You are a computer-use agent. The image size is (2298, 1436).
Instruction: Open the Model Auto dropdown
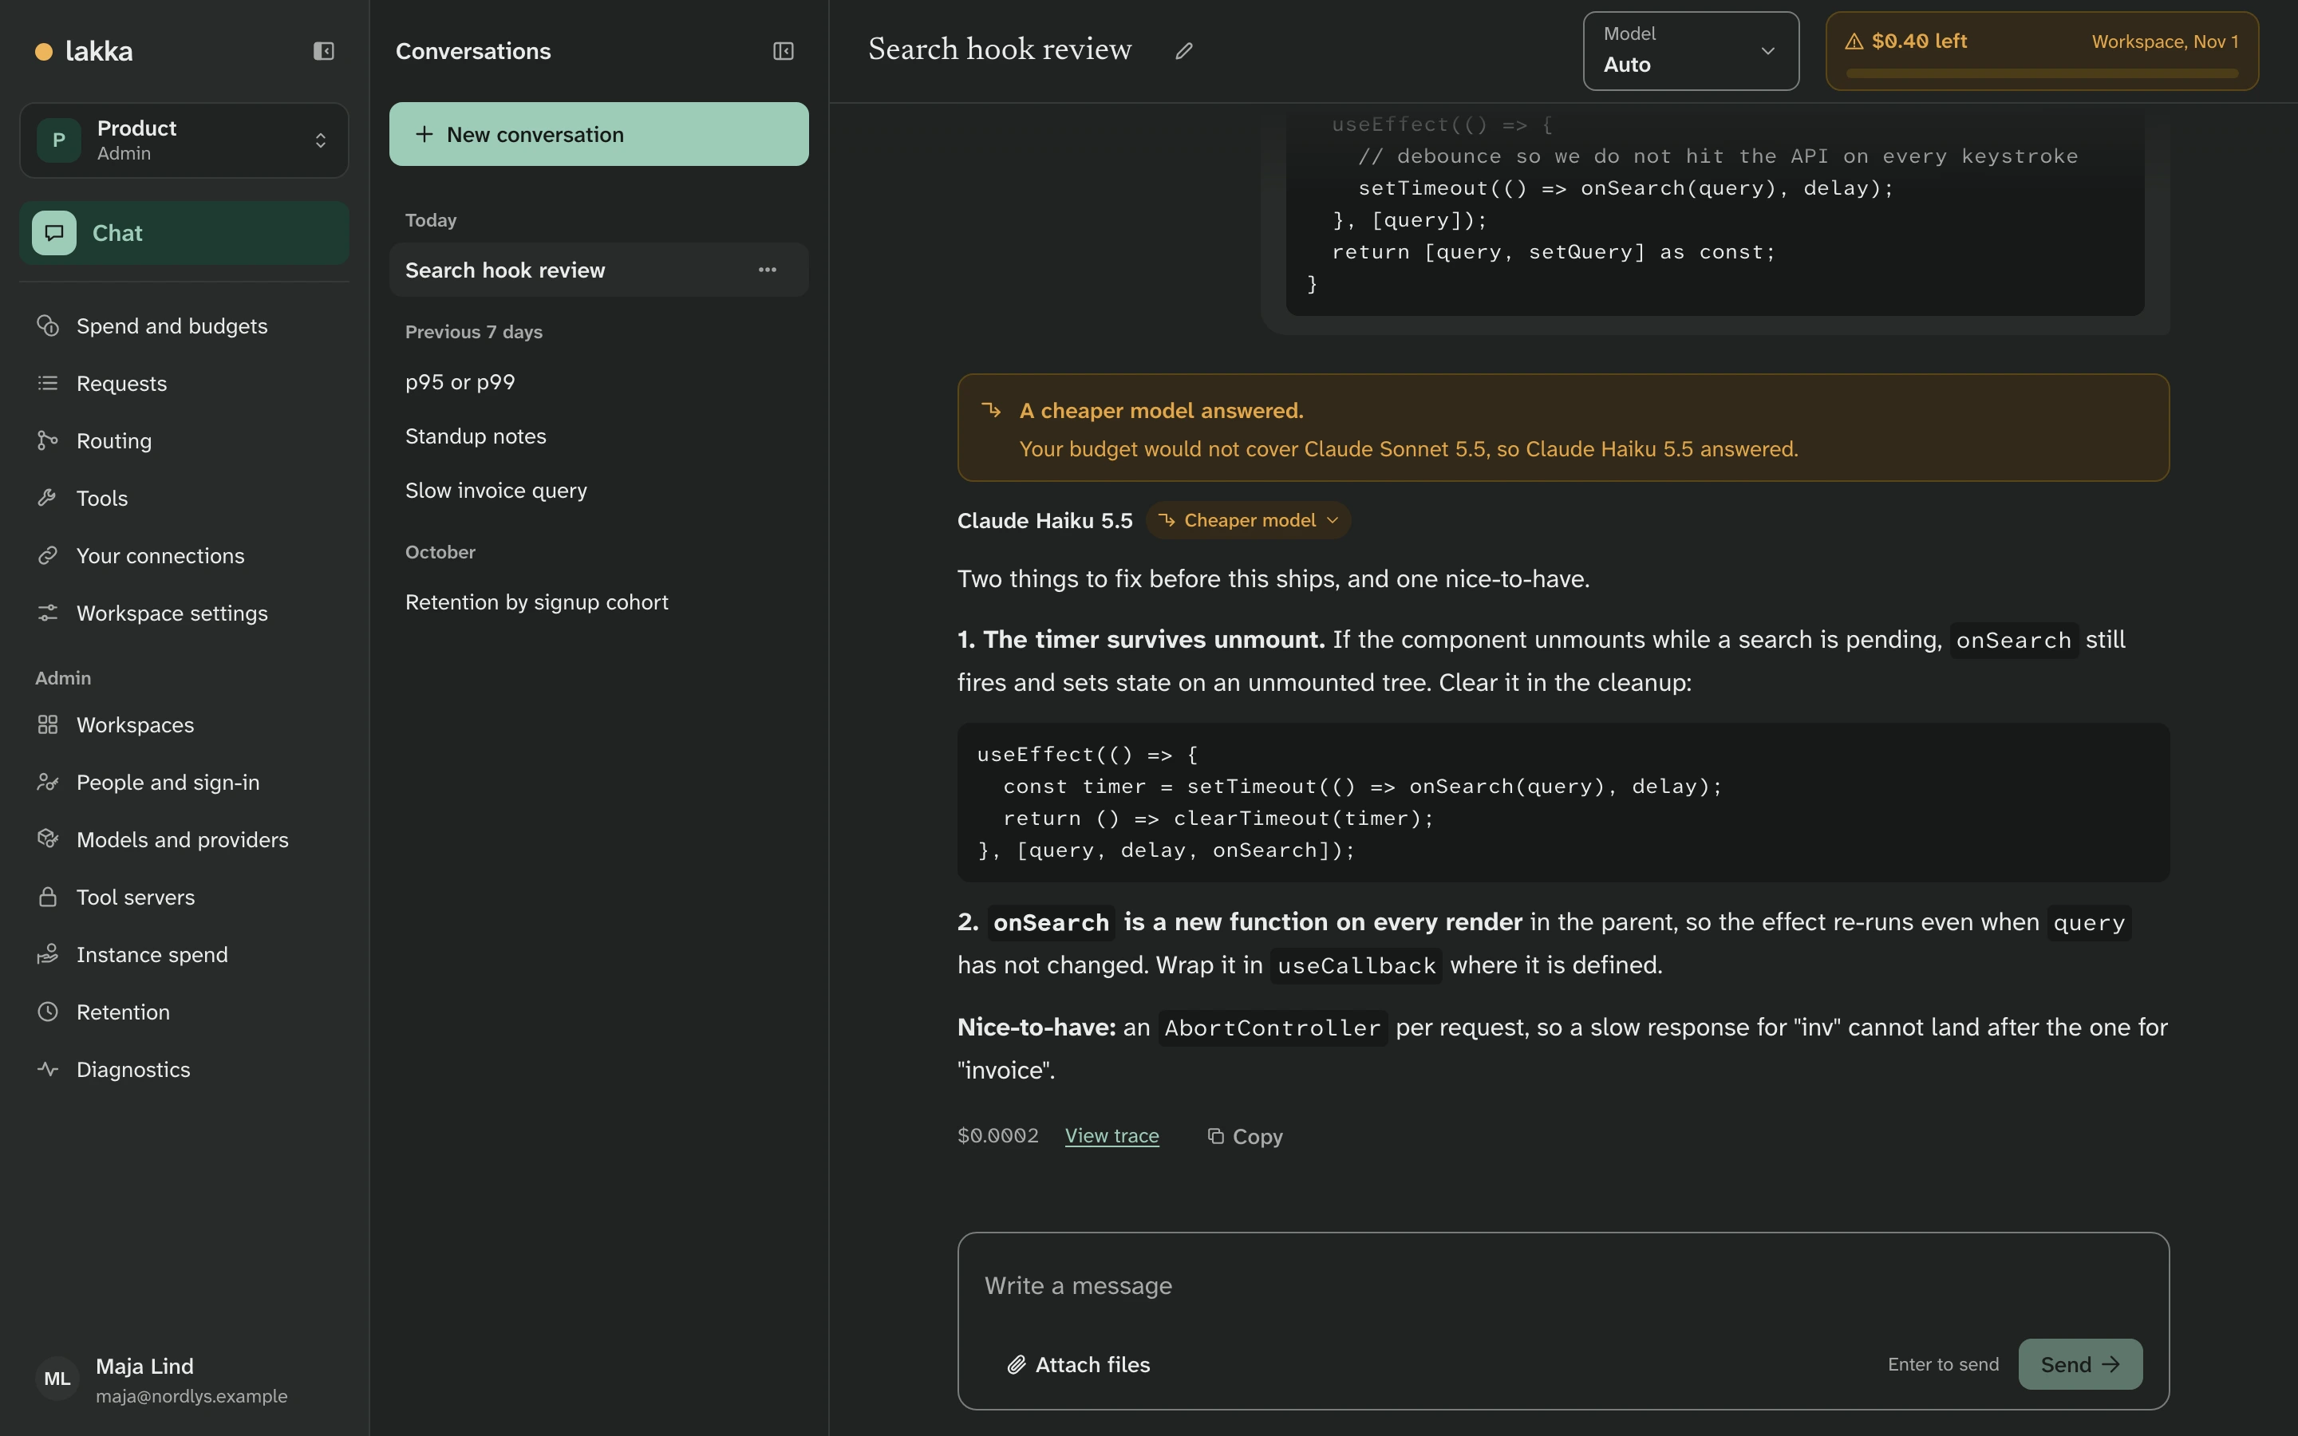(x=1690, y=51)
